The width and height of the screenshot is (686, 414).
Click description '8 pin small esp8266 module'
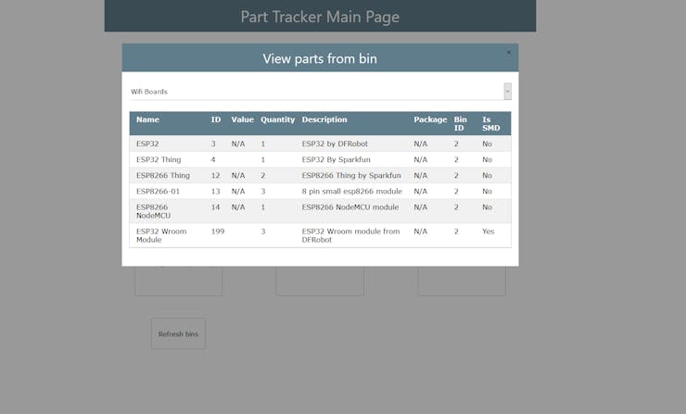tap(351, 191)
